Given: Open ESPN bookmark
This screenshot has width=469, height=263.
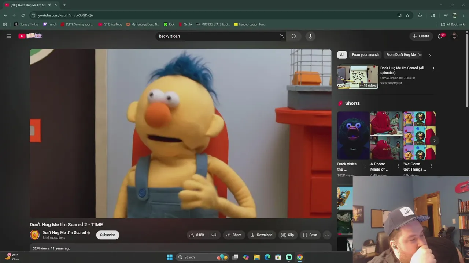Looking at the screenshot, I should click(77, 24).
